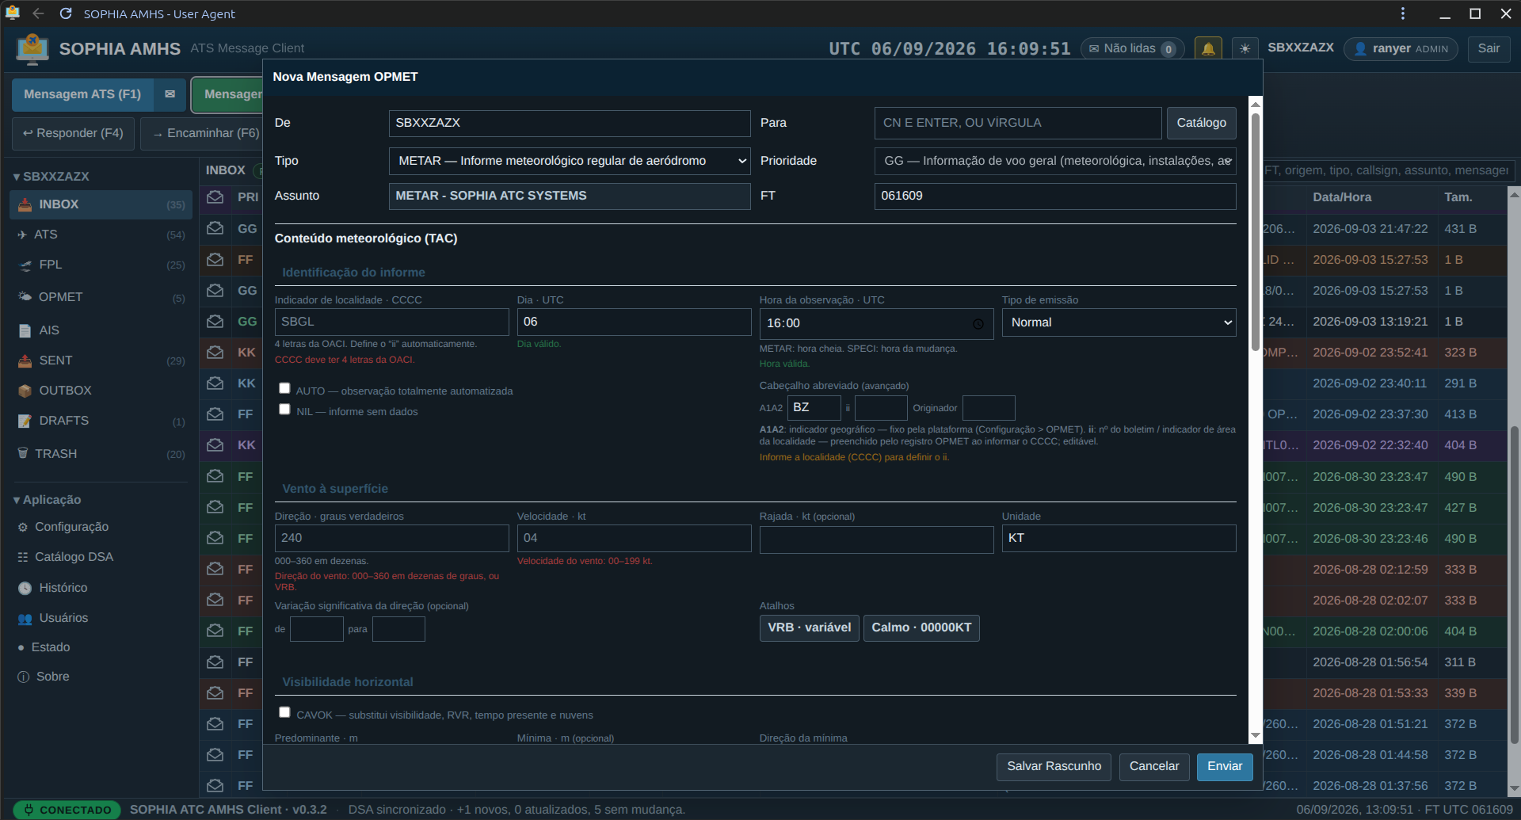The width and height of the screenshot is (1521, 820).
Task: Click Salvar Rascunho button
Action: click(1054, 766)
